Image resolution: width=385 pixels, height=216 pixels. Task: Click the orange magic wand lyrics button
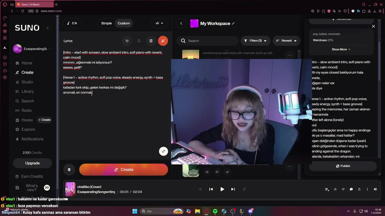pyautogui.click(x=163, y=41)
